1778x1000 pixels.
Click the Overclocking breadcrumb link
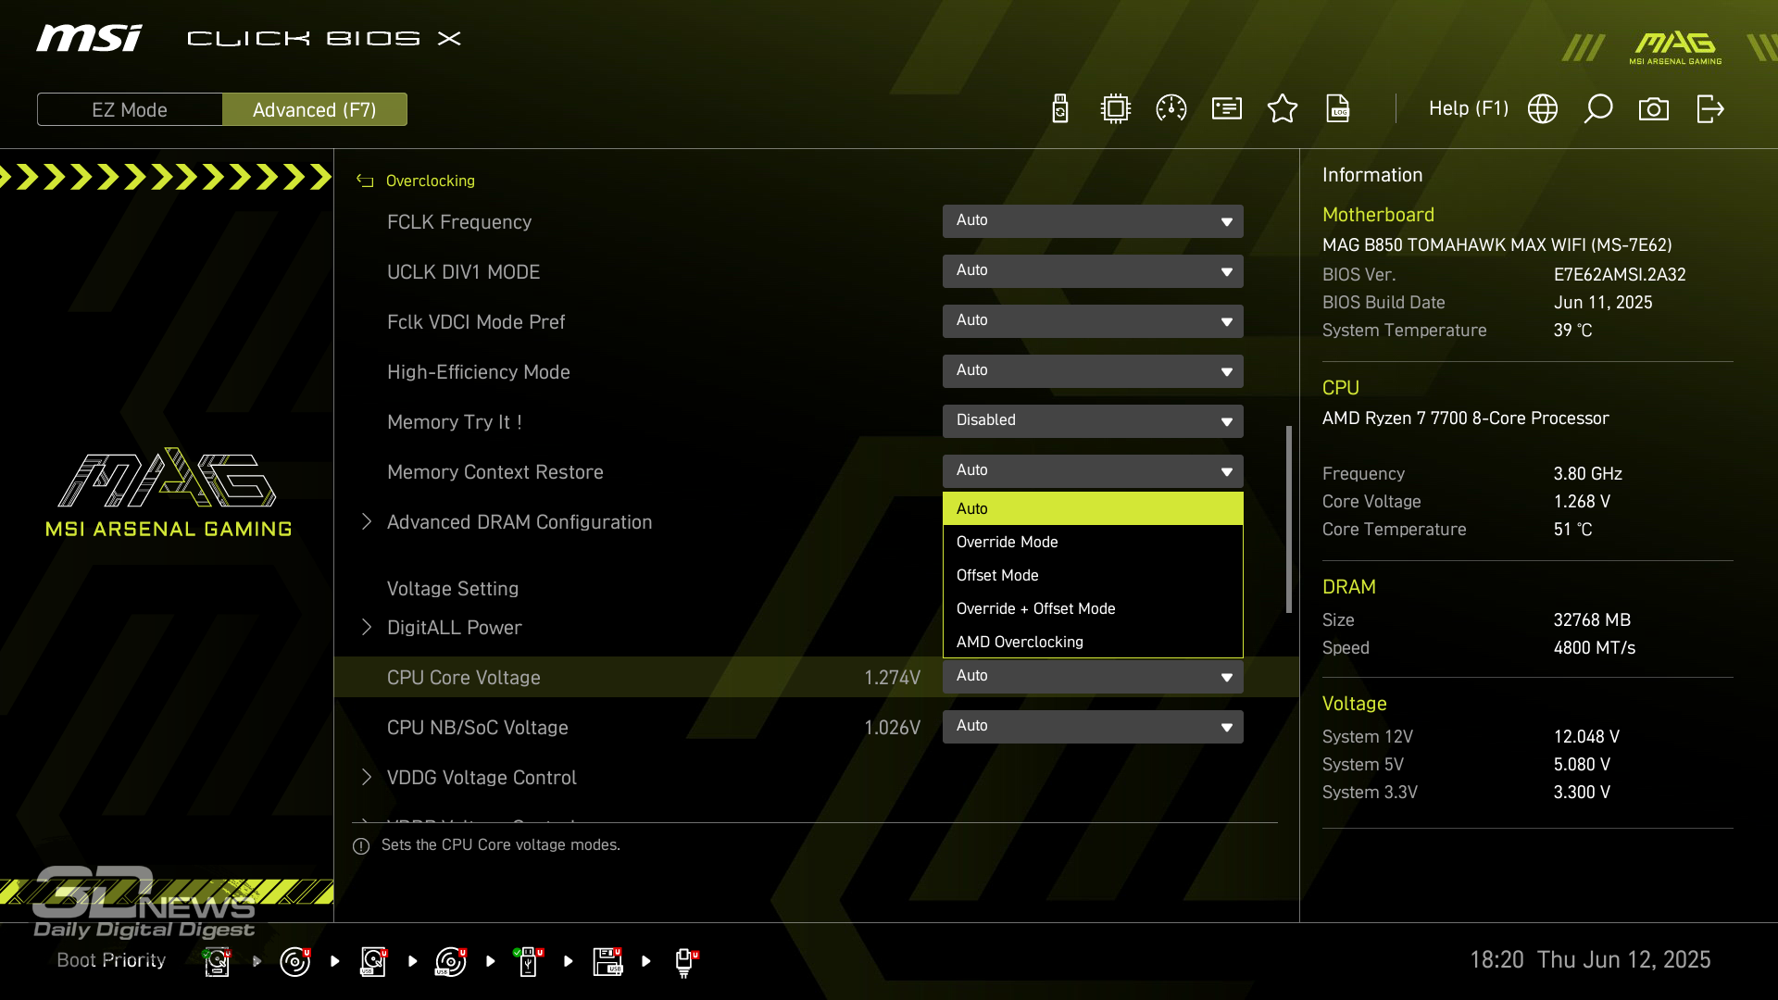(430, 181)
